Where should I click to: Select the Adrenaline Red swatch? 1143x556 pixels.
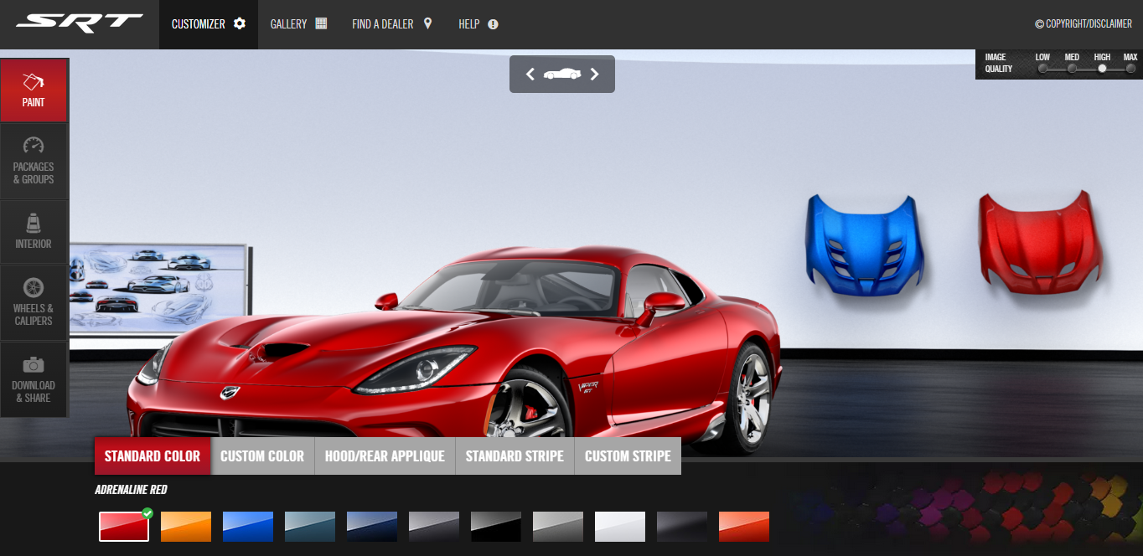(x=124, y=527)
